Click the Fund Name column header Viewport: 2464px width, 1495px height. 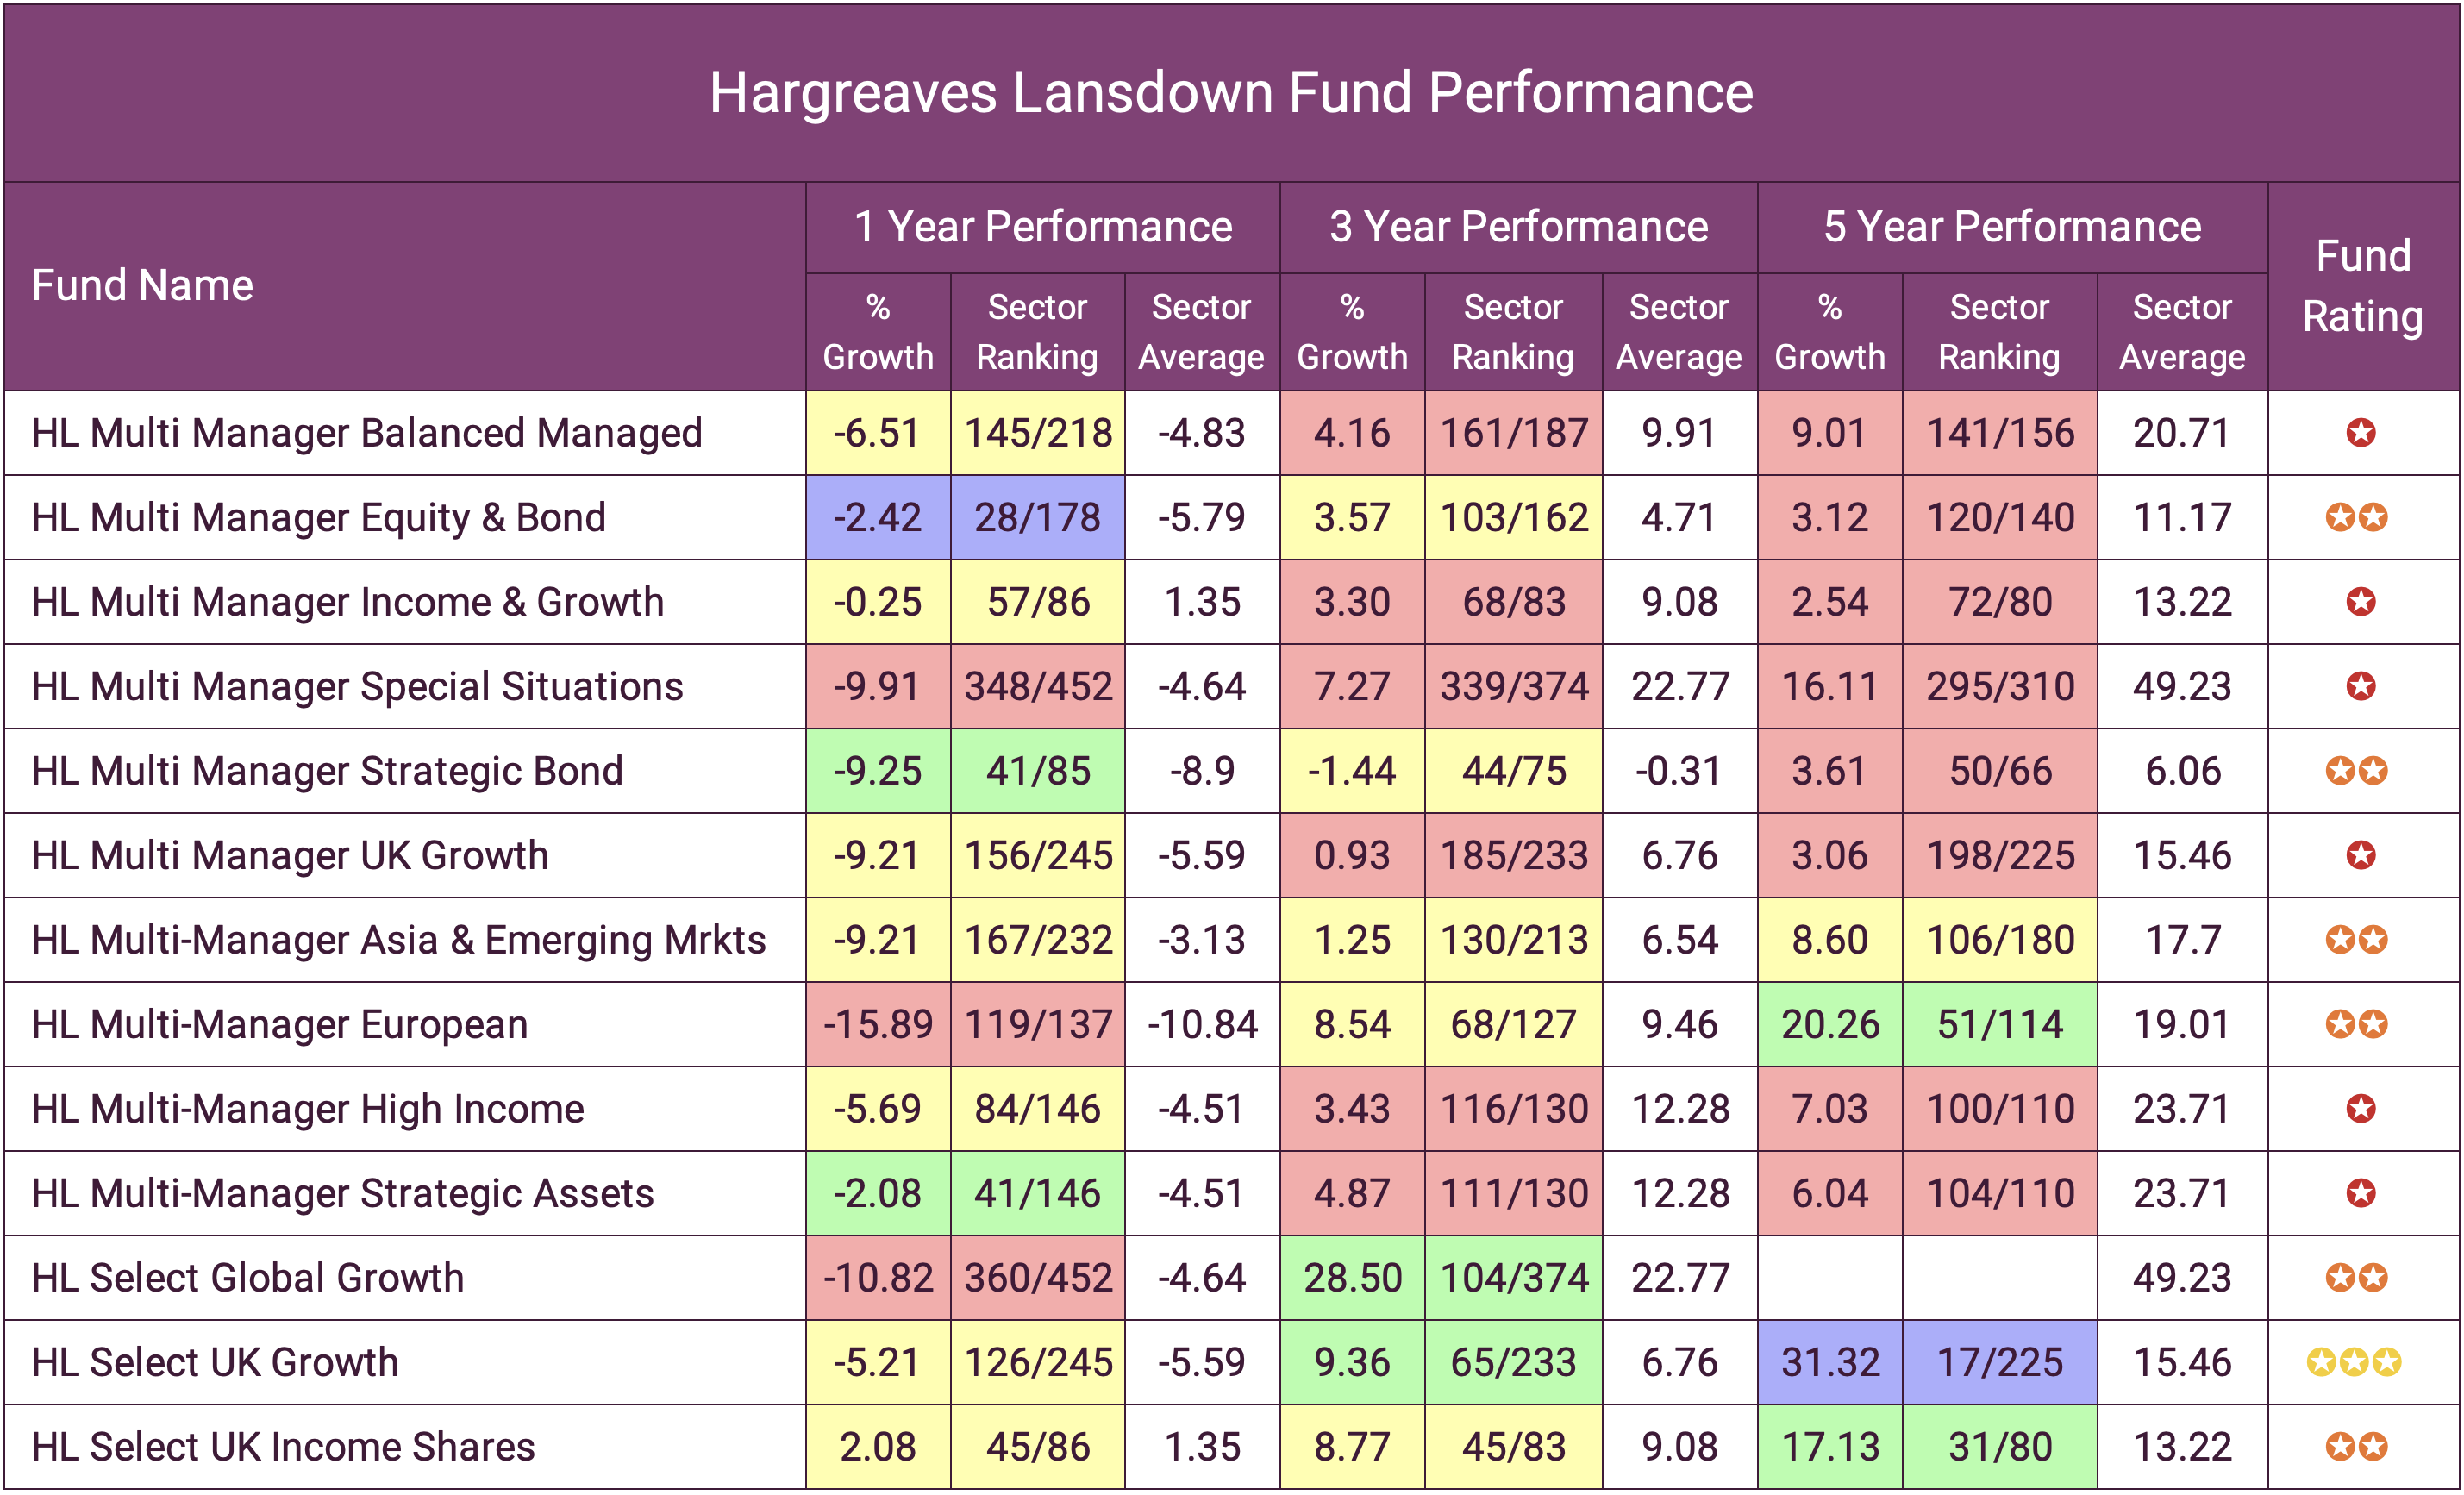(142, 286)
